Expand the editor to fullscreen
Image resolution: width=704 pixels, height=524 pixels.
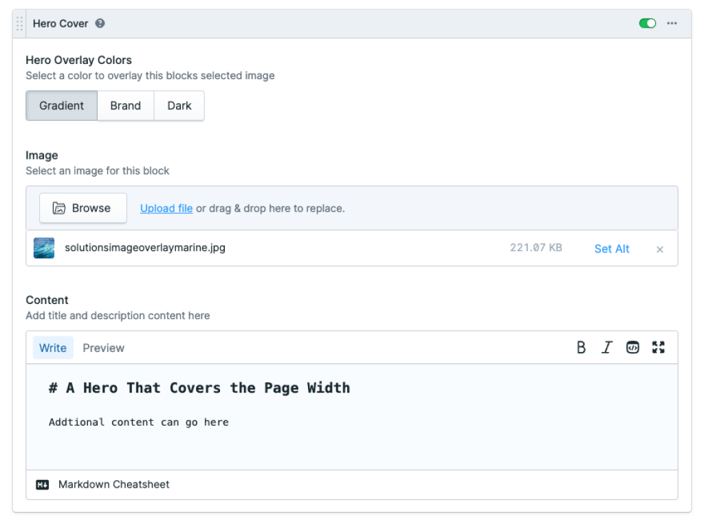point(658,347)
